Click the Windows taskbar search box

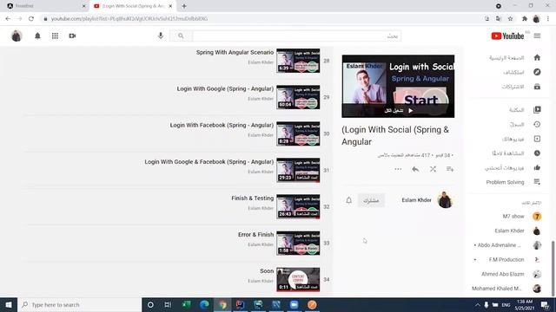(79, 304)
